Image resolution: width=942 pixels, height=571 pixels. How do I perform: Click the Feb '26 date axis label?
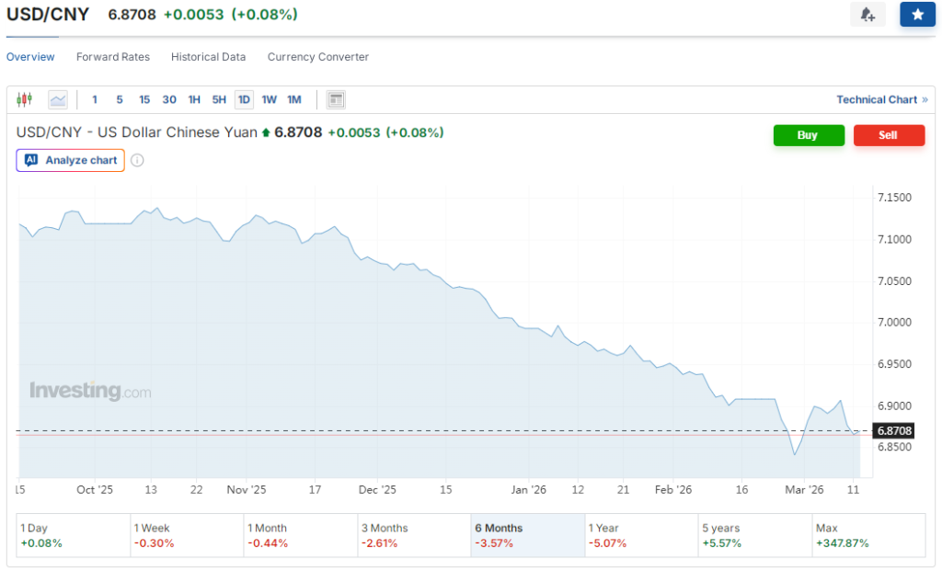pos(673,490)
